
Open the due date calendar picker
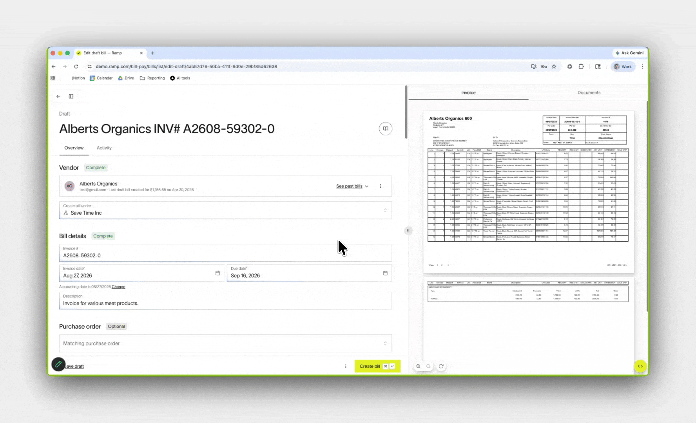(x=385, y=273)
